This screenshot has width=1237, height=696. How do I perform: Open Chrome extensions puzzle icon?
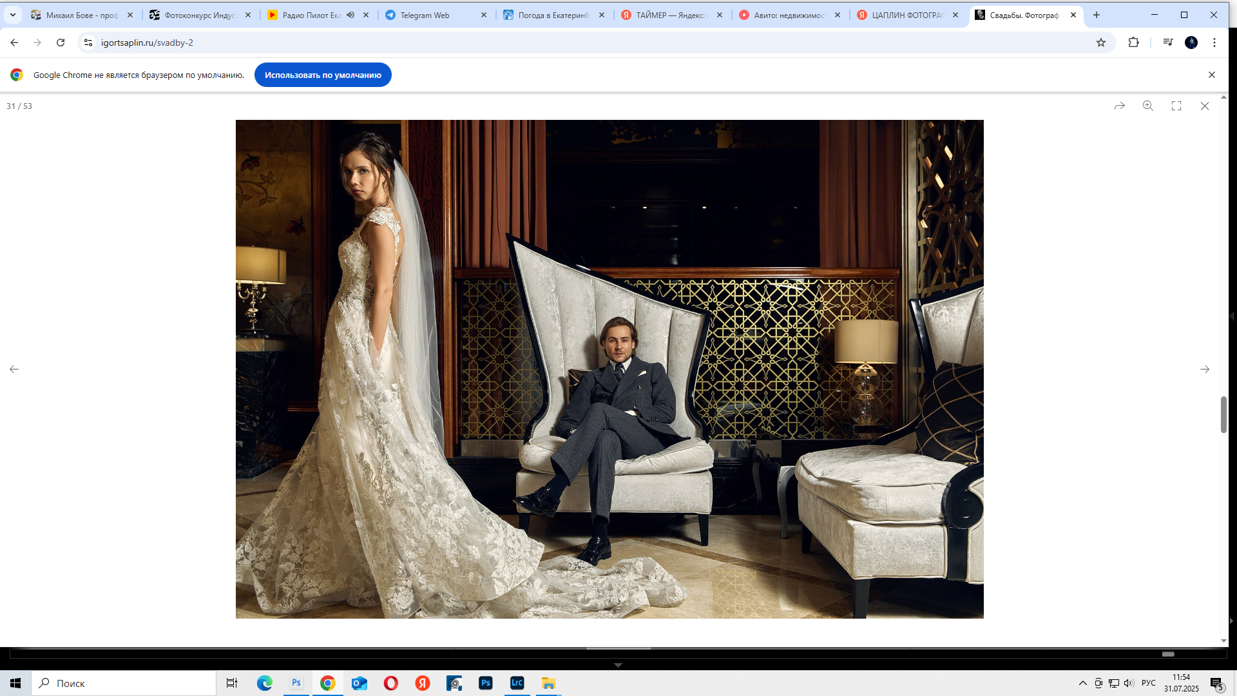click(x=1133, y=43)
